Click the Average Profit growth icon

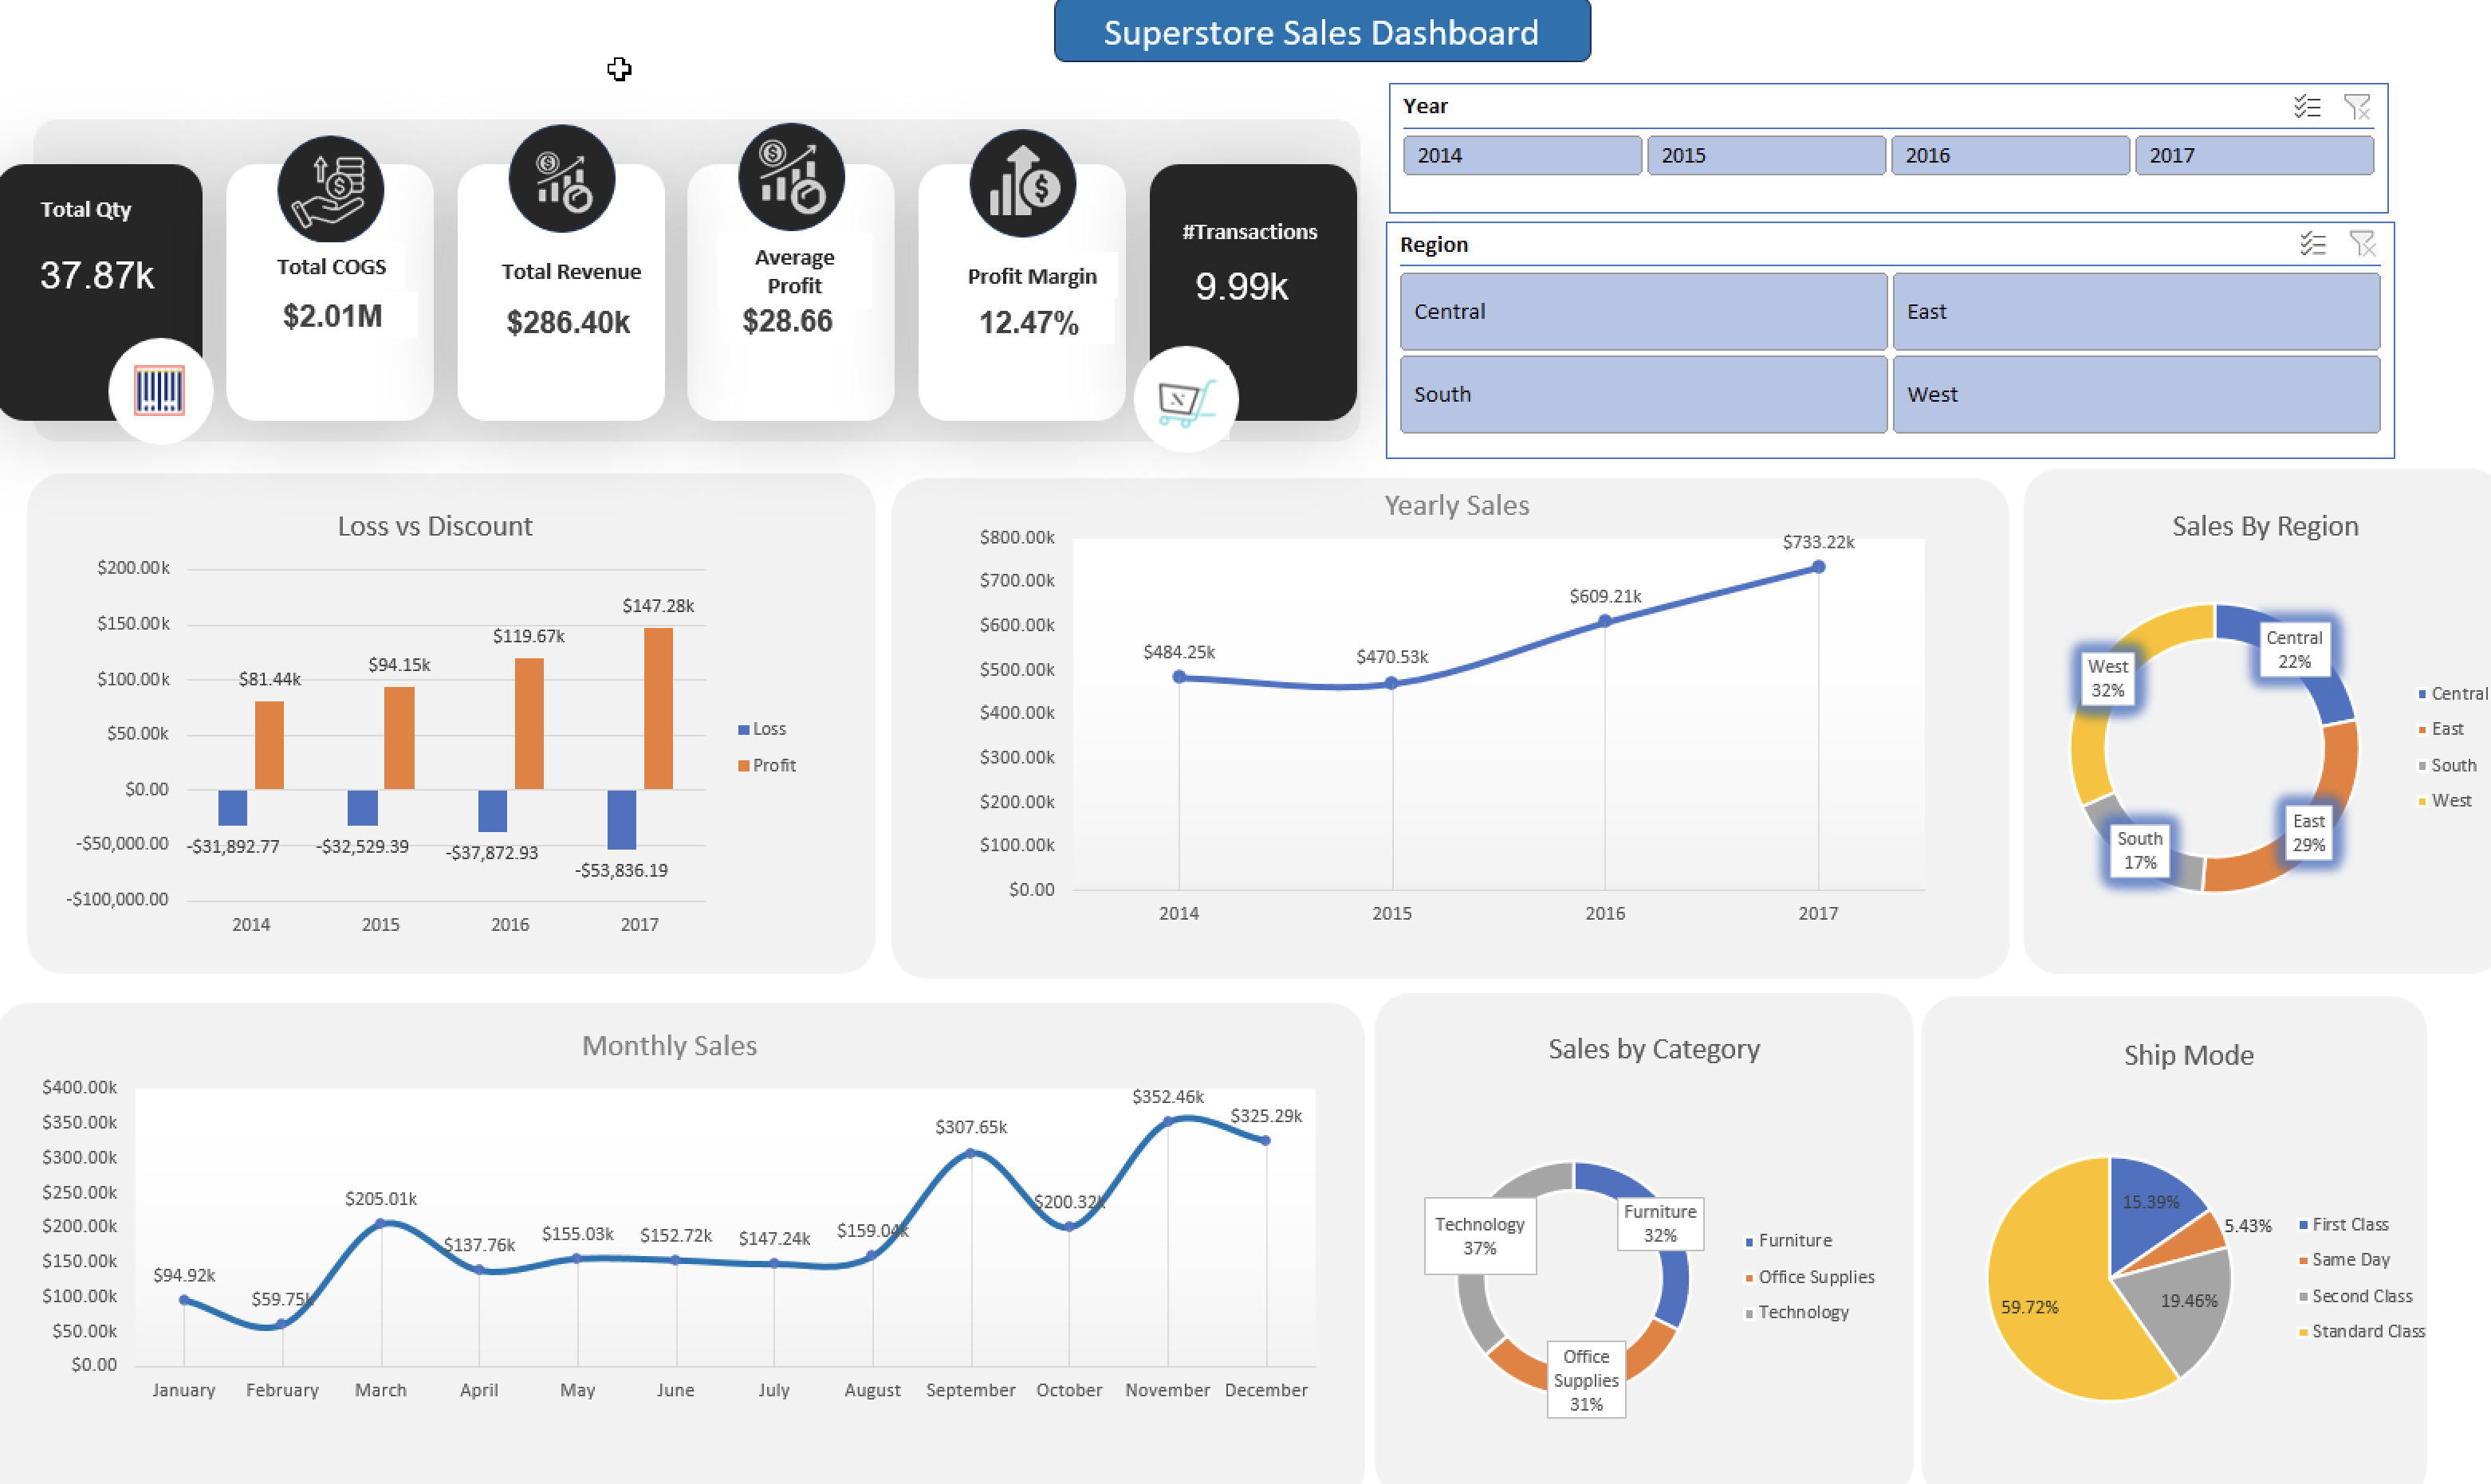791,178
